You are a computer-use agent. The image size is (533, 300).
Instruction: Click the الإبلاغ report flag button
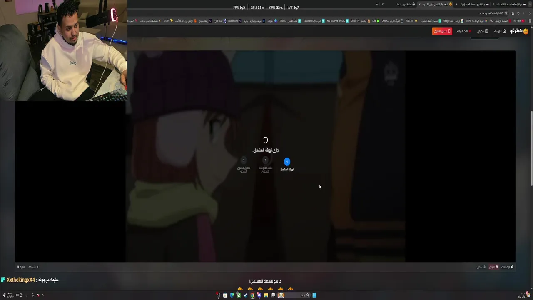tap(493, 267)
